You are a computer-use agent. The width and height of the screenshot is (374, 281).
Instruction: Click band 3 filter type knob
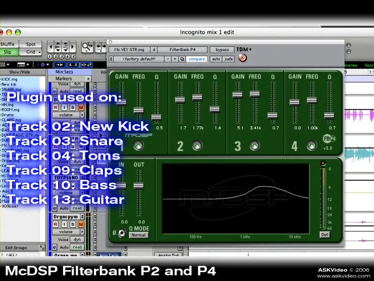(254, 145)
